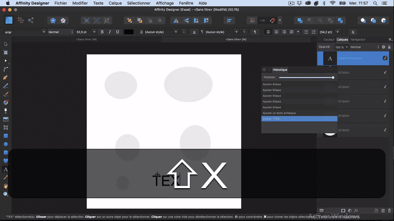Center align the text
This screenshot has height=221, width=394.
pyautogui.click(x=276, y=32)
